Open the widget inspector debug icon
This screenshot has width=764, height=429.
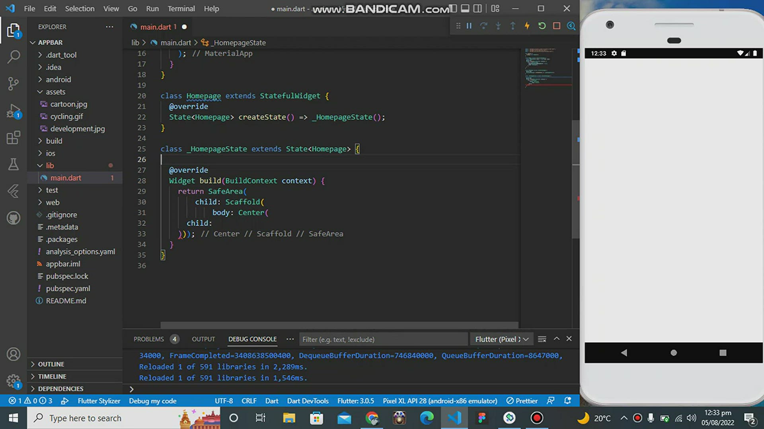(x=571, y=26)
